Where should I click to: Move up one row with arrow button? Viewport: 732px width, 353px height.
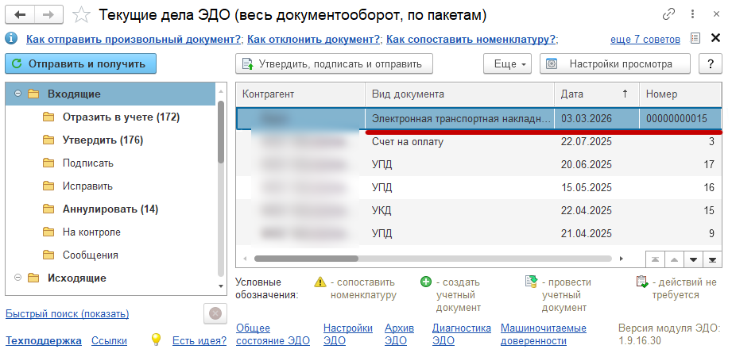click(x=674, y=259)
